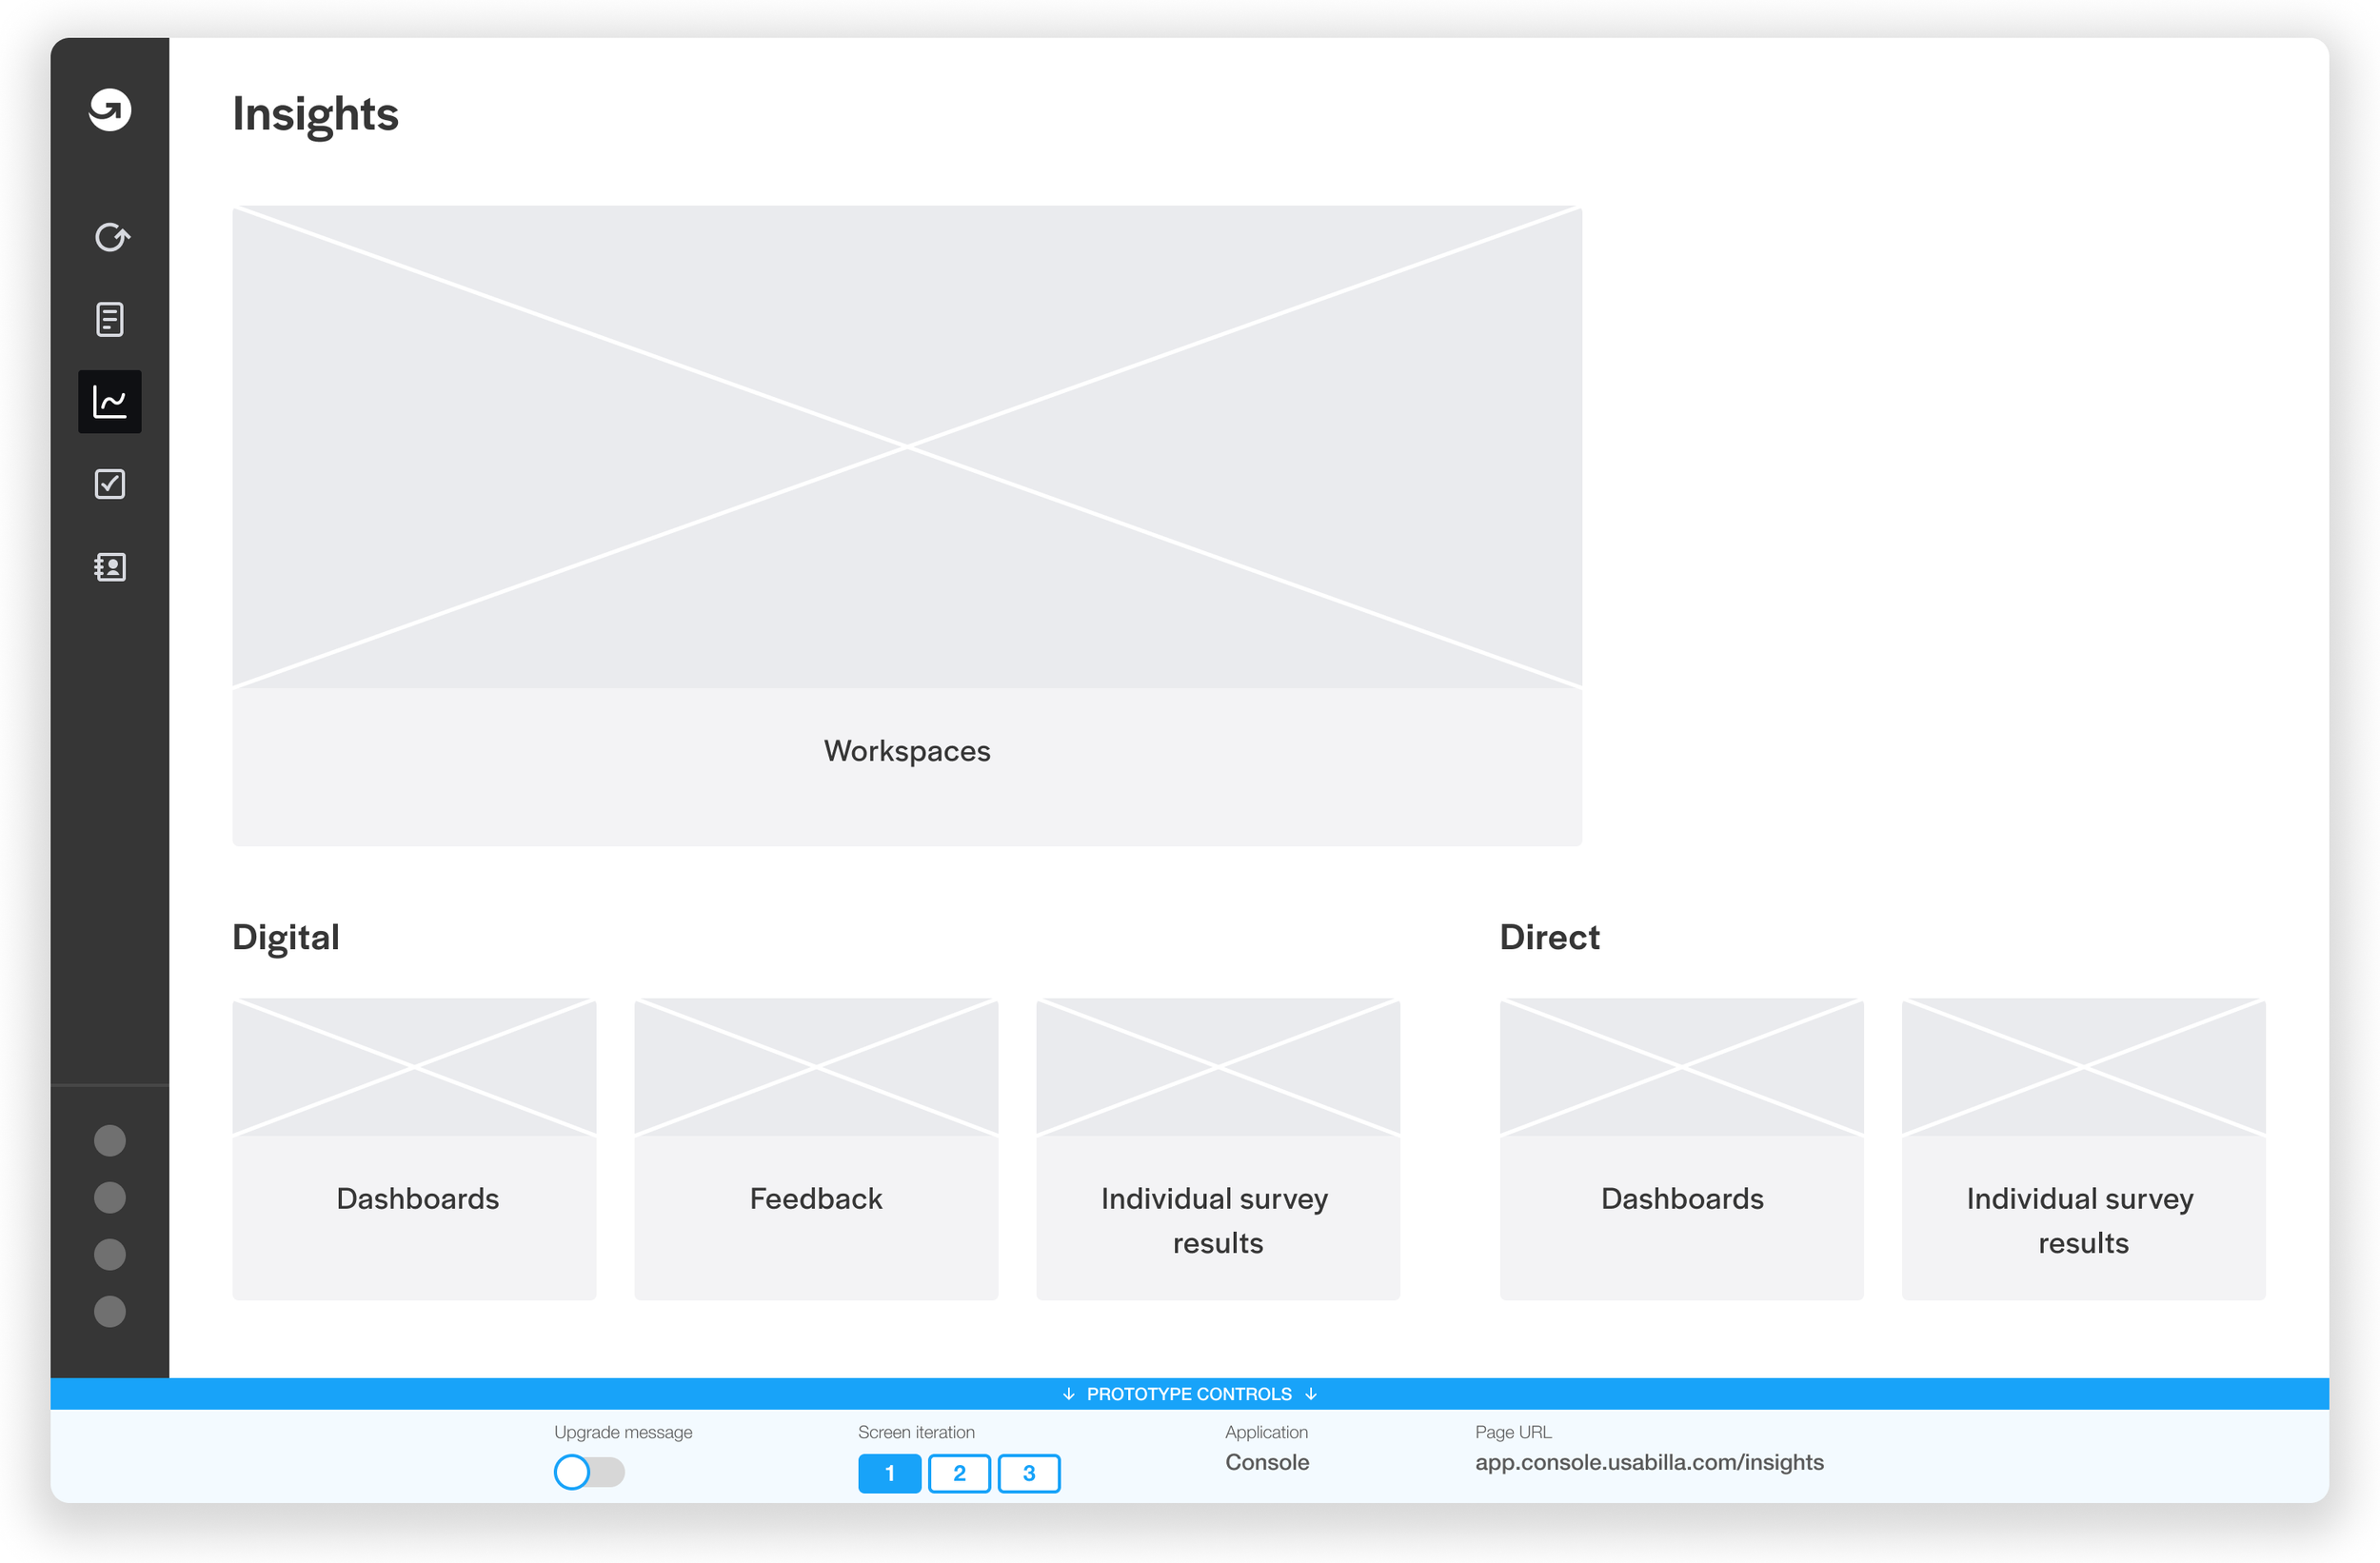
Task: Click the first gray circle in the sidebar bottom
Action: tap(110, 1141)
